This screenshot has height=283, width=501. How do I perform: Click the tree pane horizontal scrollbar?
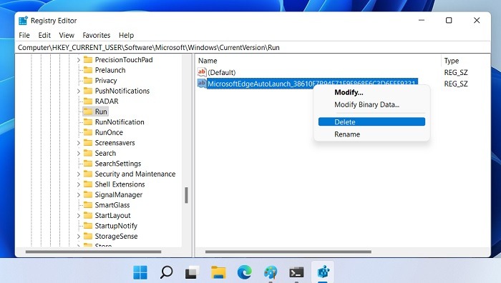click(93, 252)
